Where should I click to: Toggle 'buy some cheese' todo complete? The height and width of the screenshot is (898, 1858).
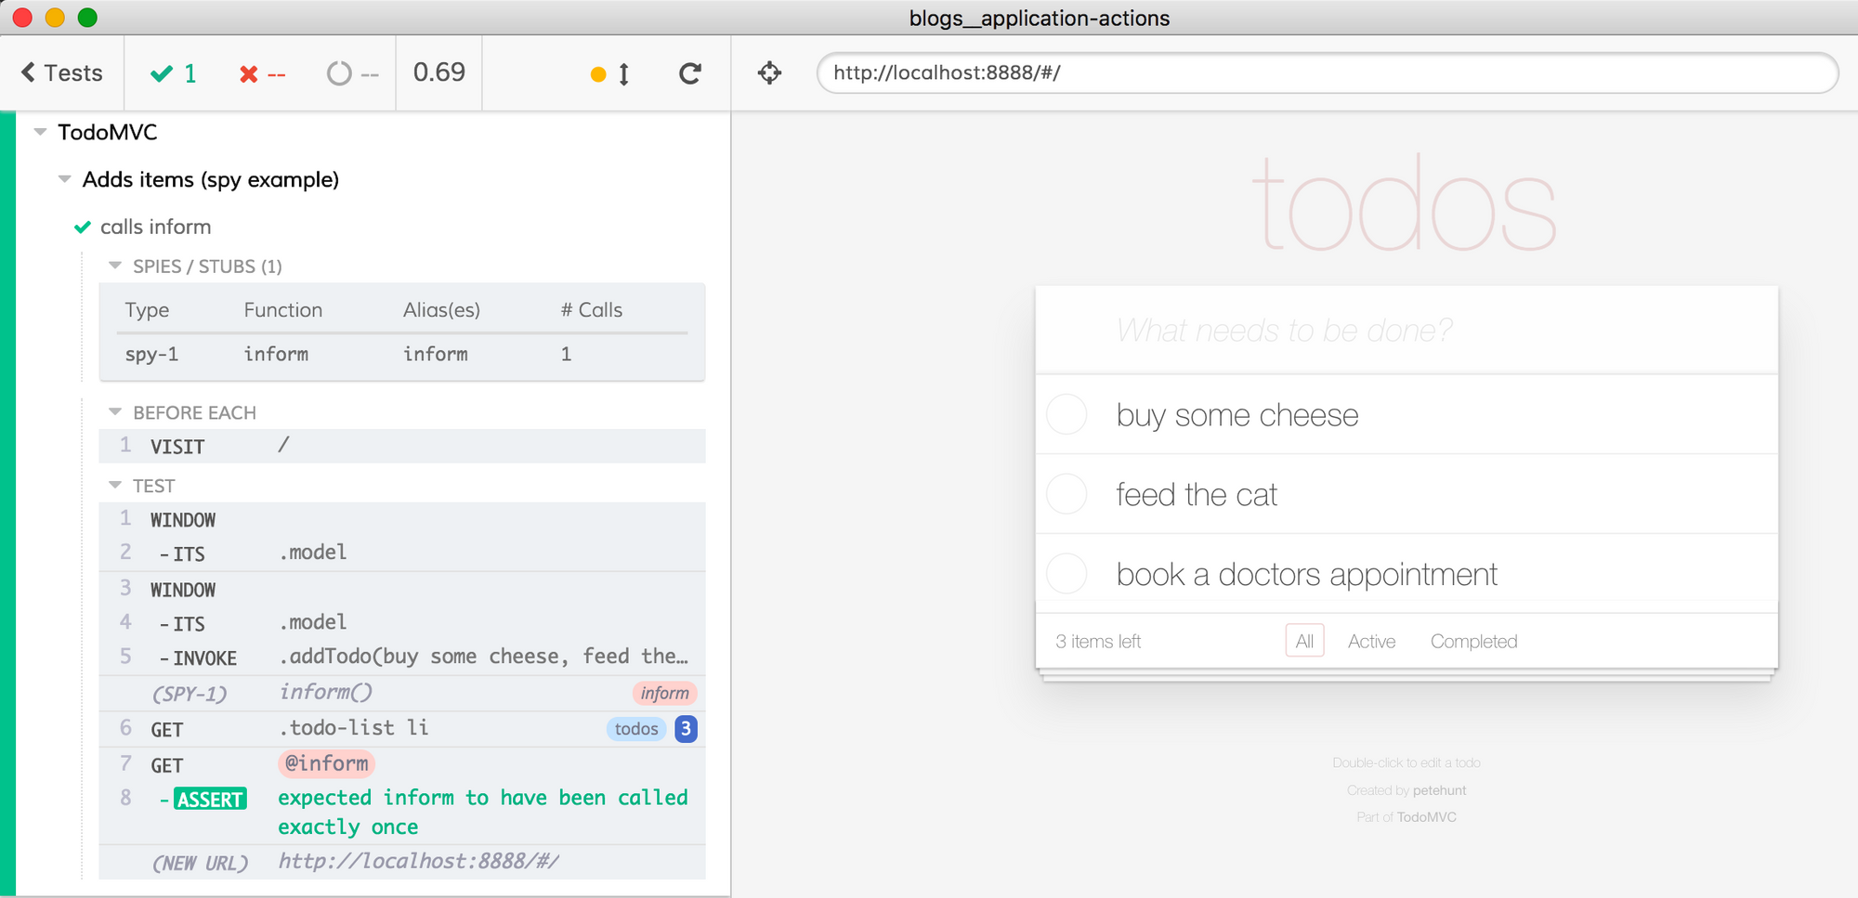[x=1066, y=414]
